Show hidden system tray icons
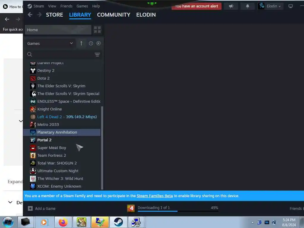304x228 pixels. (x=252, y=222)
